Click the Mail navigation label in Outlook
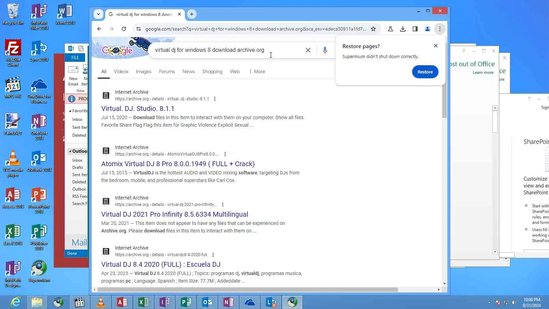Viewport: 549px width, 309px height. 79,242
